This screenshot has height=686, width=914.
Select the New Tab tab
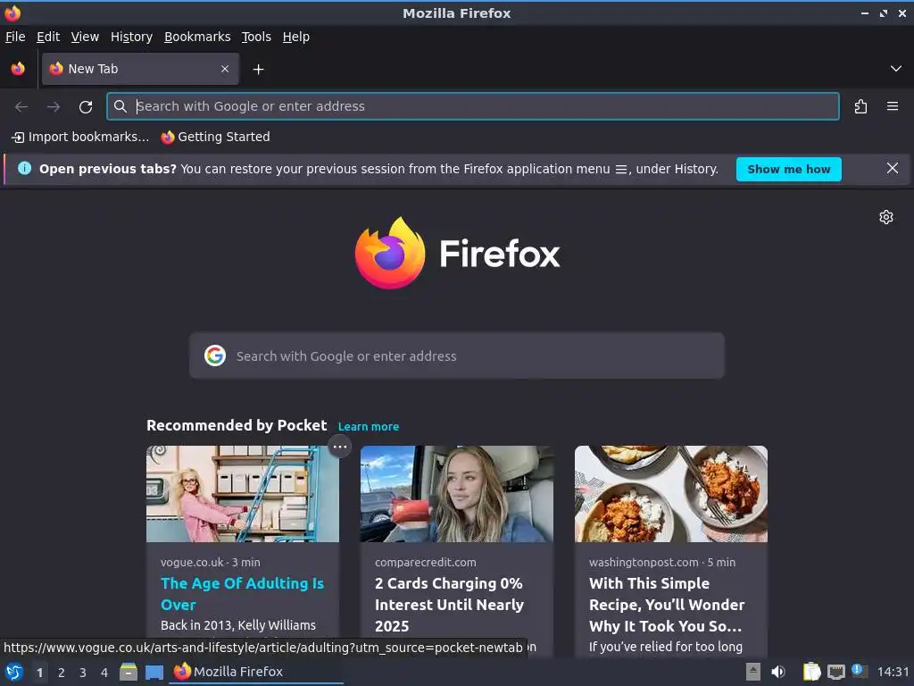pos(140,69)
